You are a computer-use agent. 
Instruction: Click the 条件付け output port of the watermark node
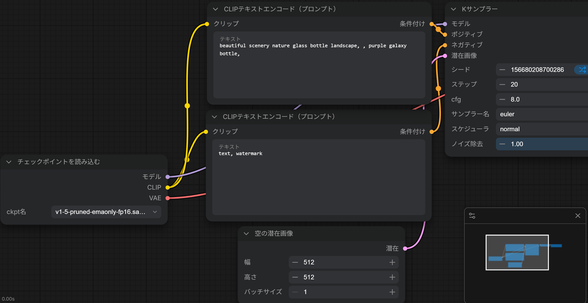coord(432,131)
